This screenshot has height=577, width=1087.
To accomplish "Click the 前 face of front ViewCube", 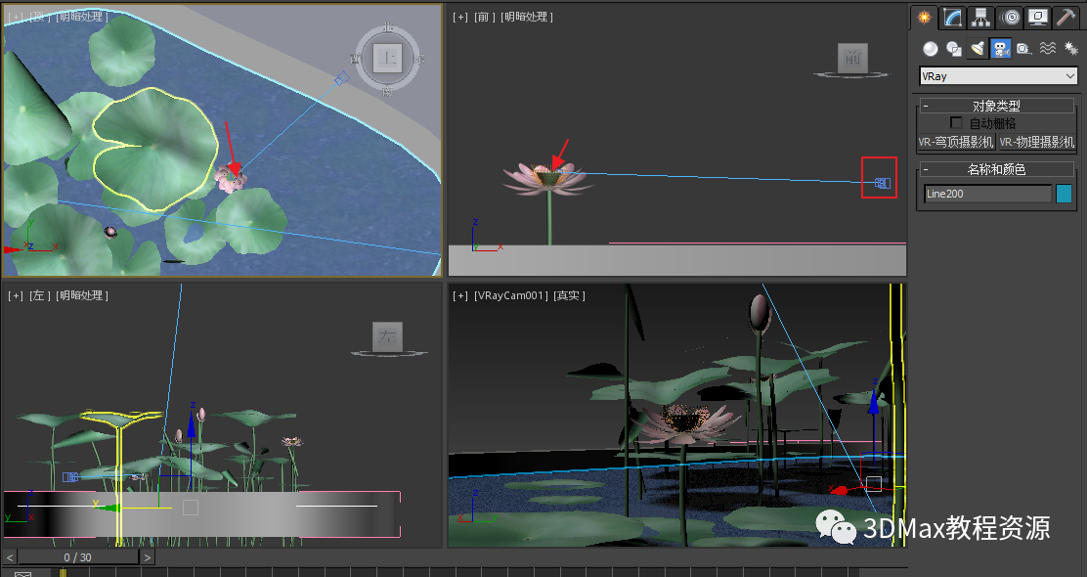I will (x=852, y=58).
